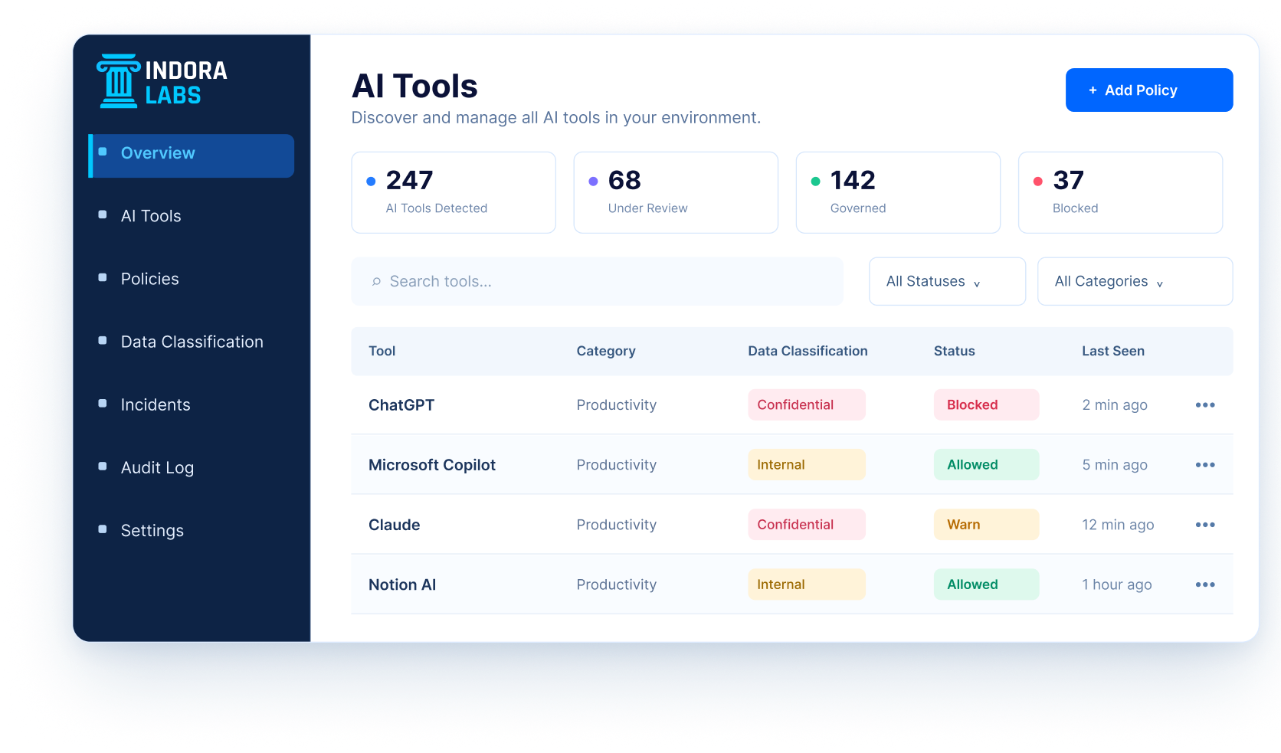Click the plus icon in Add Policy
The height and width of the screenshot is (753, 1281).
(x=1093, y=90)
